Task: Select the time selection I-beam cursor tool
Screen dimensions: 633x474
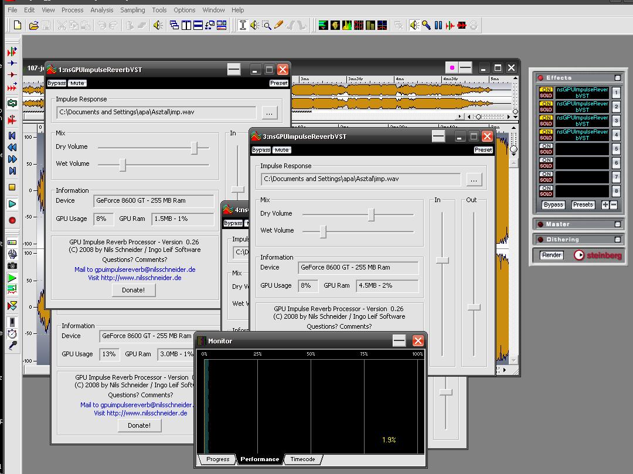Action: (242, 25)
